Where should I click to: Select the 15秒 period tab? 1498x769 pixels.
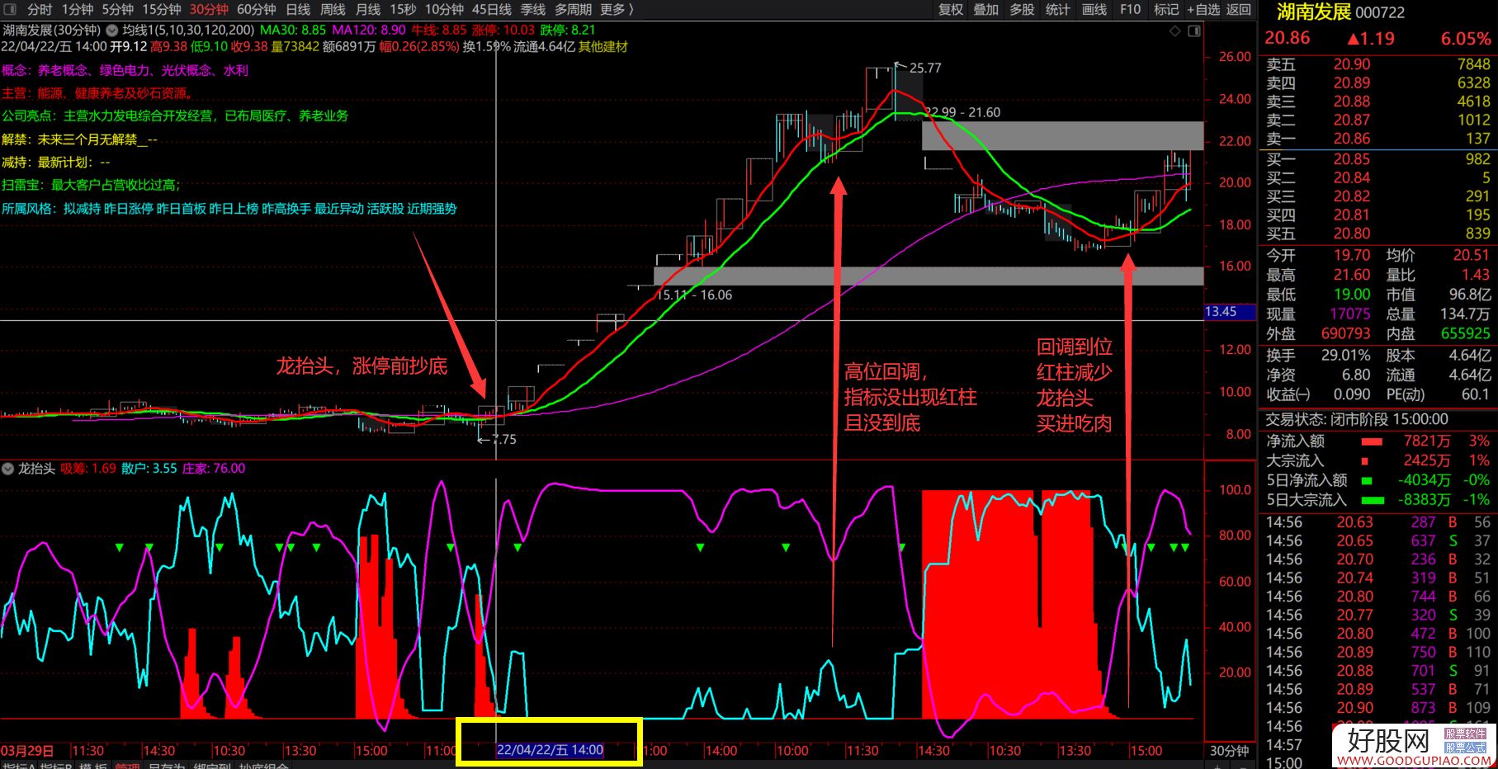[403, 9]
